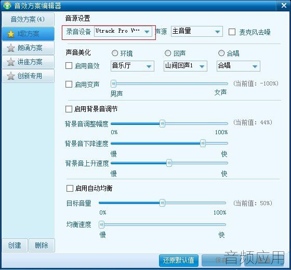291x270 pixels.
Task: Expand the 主音量 source dropdown
Action: click(197, 31)
